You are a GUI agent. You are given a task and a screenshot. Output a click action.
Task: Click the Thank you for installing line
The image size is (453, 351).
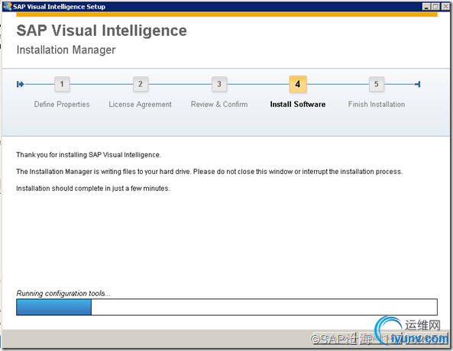[x=89, y=155]
